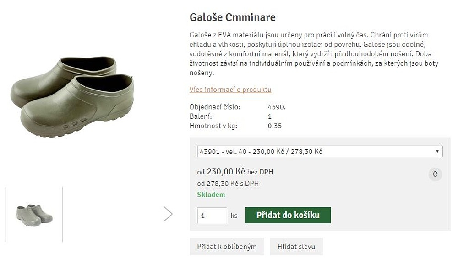Open the Více informací o produktu link
The width and height of the screenshot is (458, 258).
[x=230, y=90]
